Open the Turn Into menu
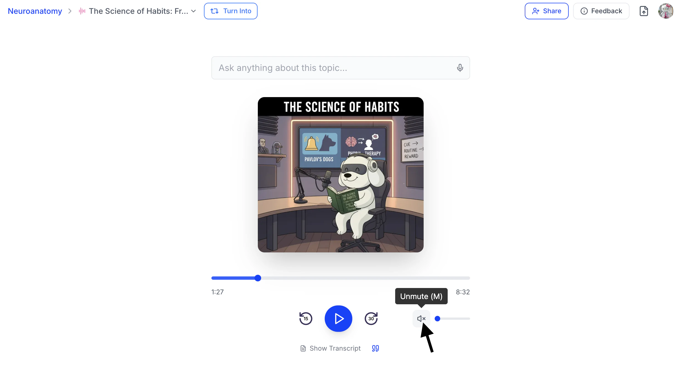The width and height of the screenshot is (682, 368). pos(231,11)
